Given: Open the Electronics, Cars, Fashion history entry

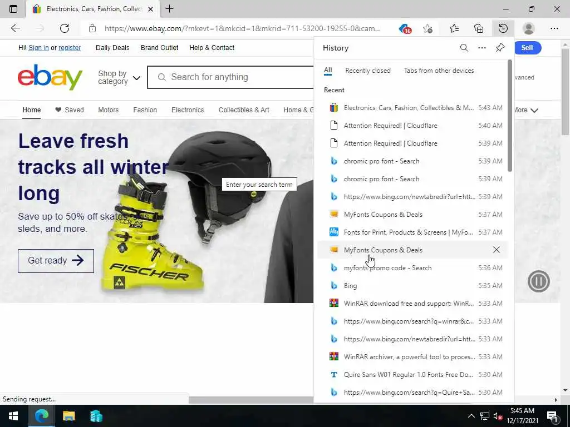Looking at the screenshot, I should tap(412, 107).
